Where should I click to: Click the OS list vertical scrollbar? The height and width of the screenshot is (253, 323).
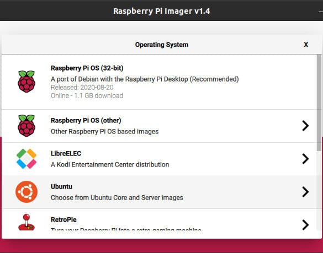click(319, 103)
